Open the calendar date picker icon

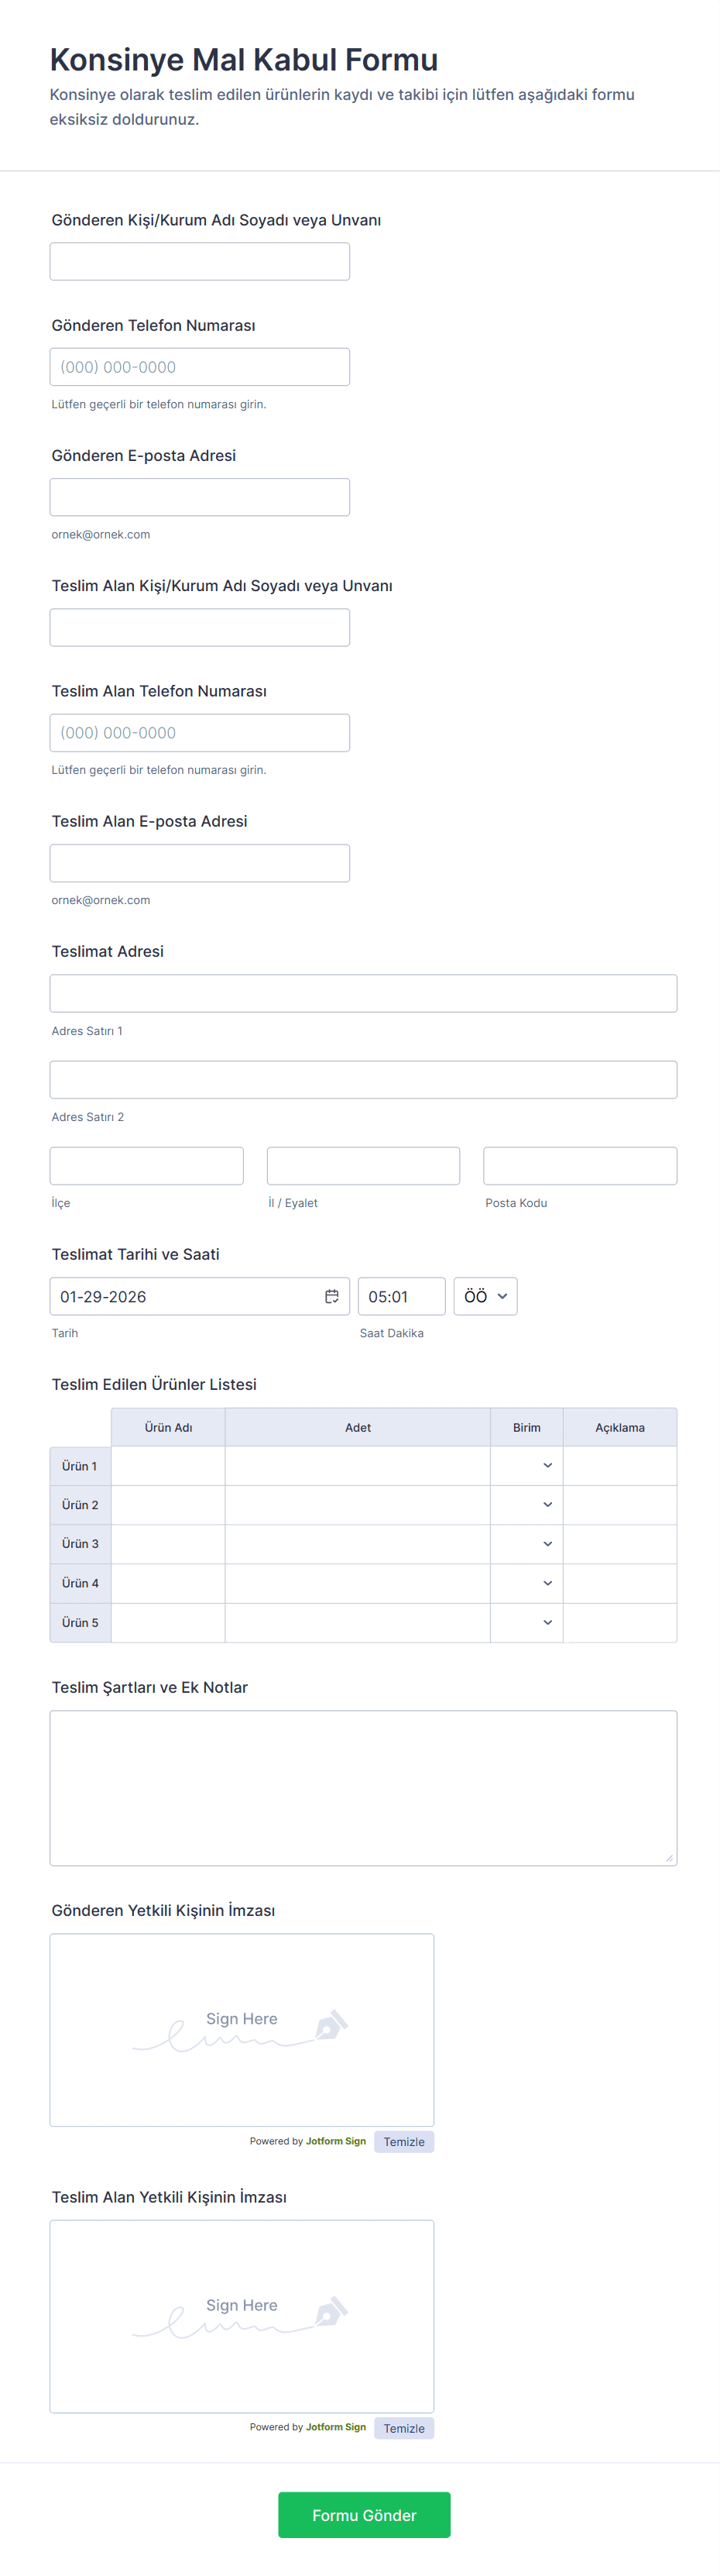pyautogui.click(x=331, y=1296)
